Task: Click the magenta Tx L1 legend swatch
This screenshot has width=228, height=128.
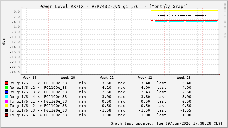Action: click(6, 101)
